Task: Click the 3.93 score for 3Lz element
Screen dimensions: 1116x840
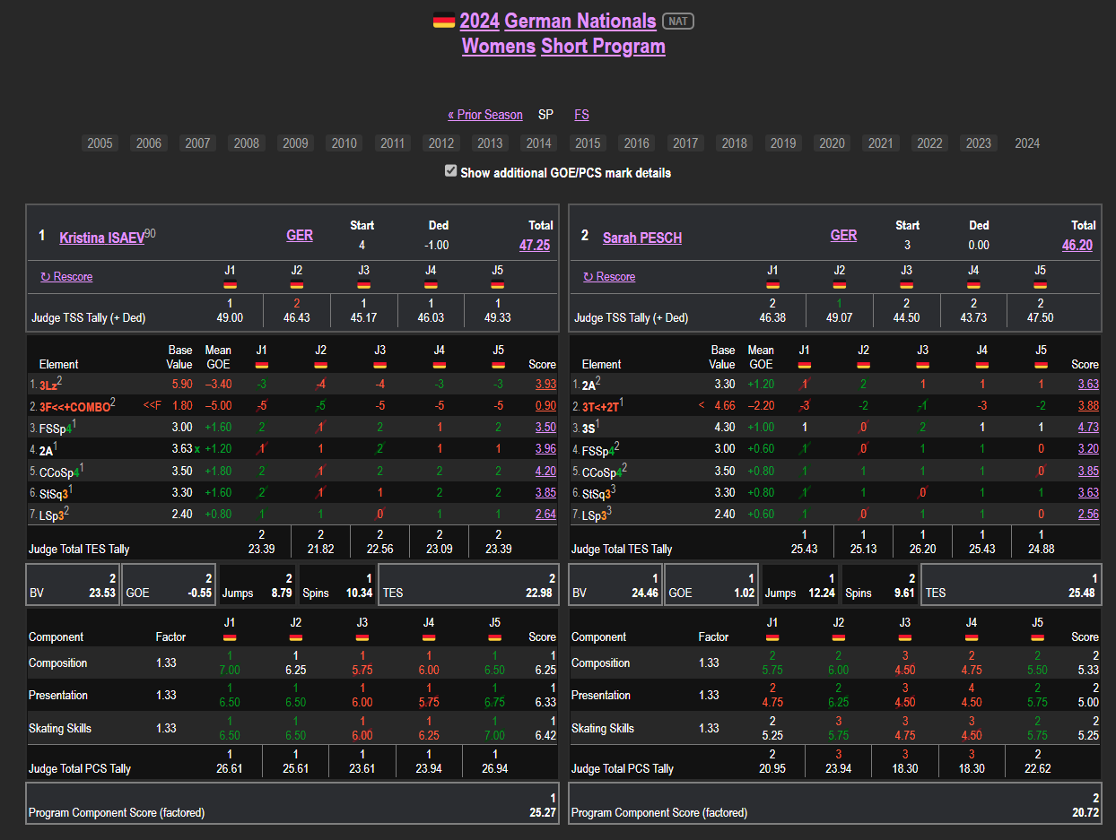Action: 545,385
